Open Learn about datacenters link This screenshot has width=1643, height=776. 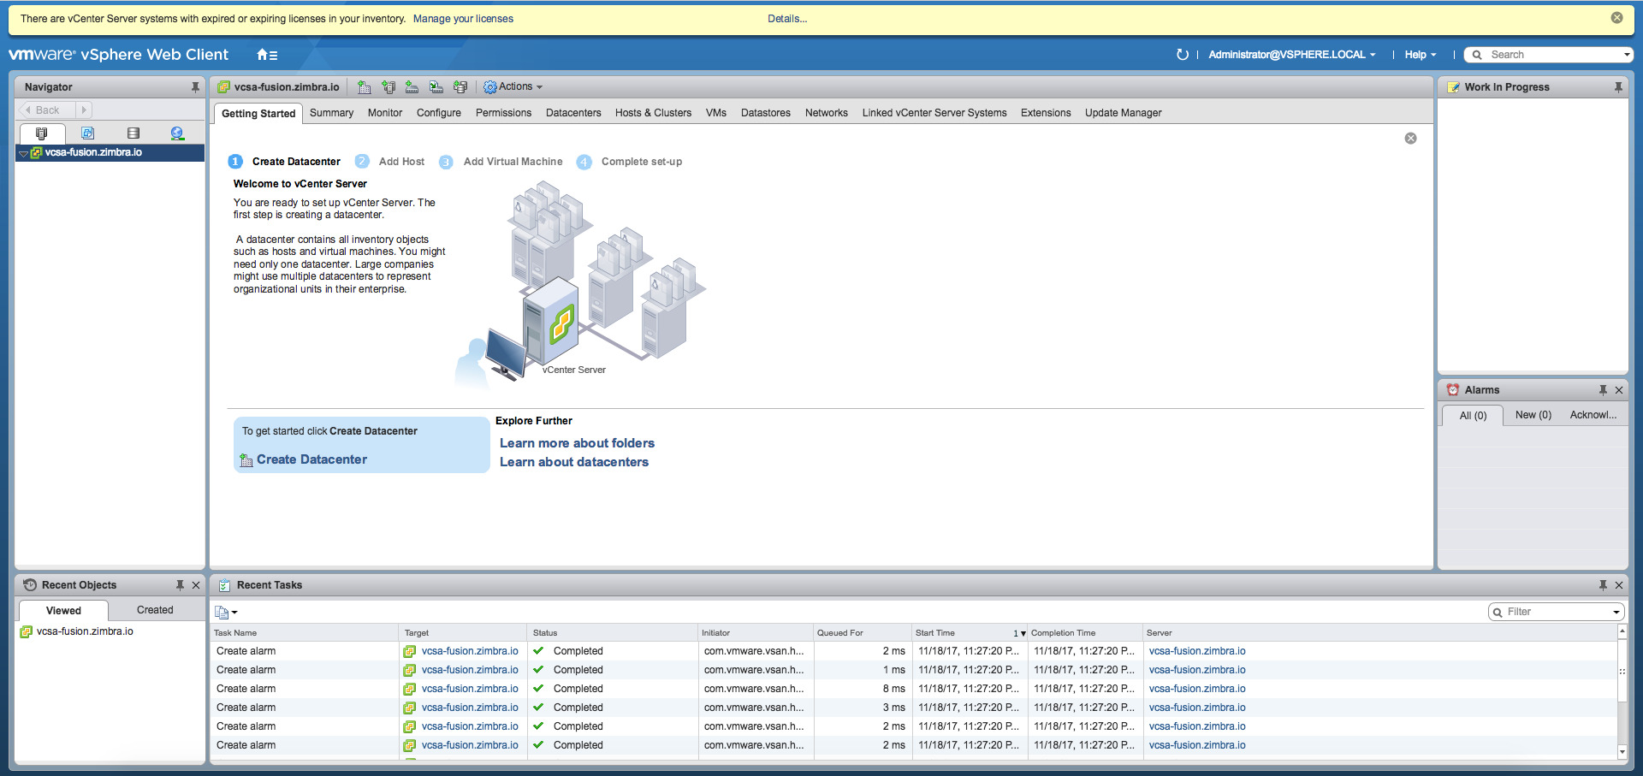(x=574, y=462)
